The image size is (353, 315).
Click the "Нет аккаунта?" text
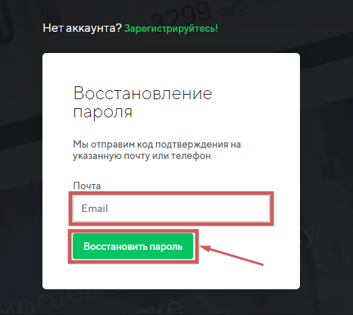point(83,28)
